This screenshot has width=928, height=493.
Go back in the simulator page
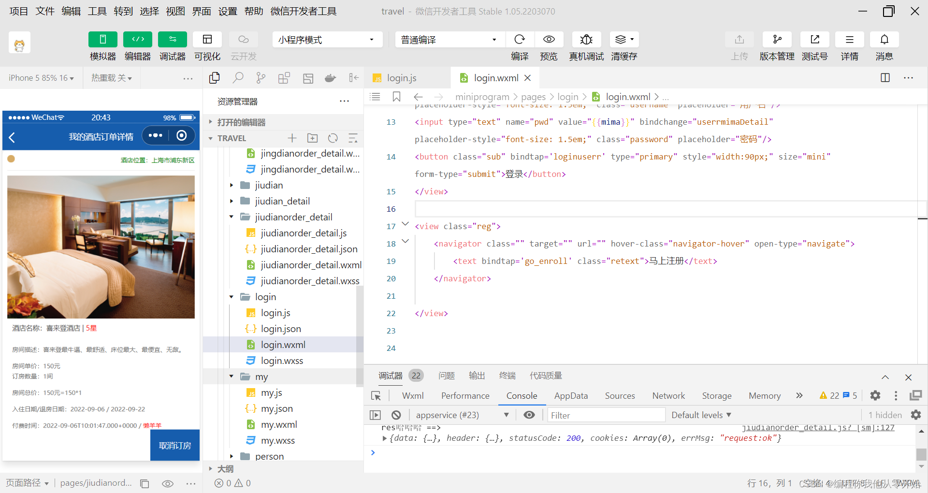tap(12, 137)
